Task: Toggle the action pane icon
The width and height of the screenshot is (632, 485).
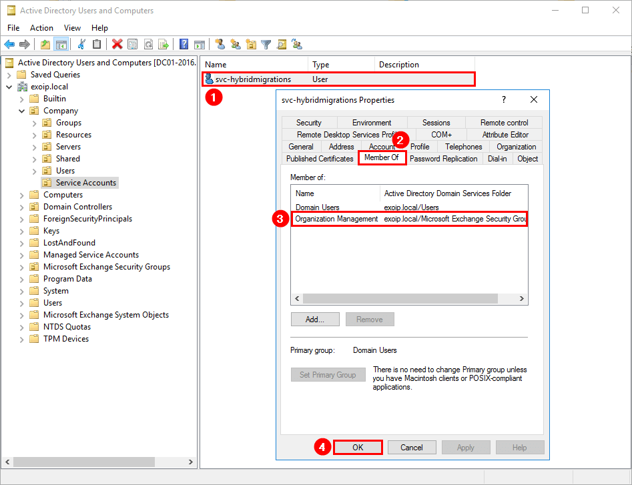Action: [x=200, y=44]
